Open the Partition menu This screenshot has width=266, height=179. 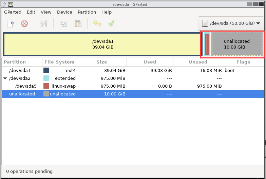pyautogui.click(x=87, y=12)
